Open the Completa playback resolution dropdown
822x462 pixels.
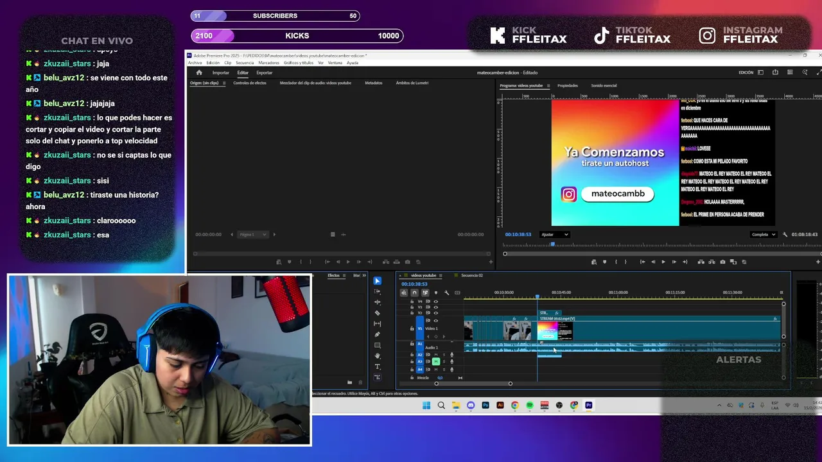(764, 234)
